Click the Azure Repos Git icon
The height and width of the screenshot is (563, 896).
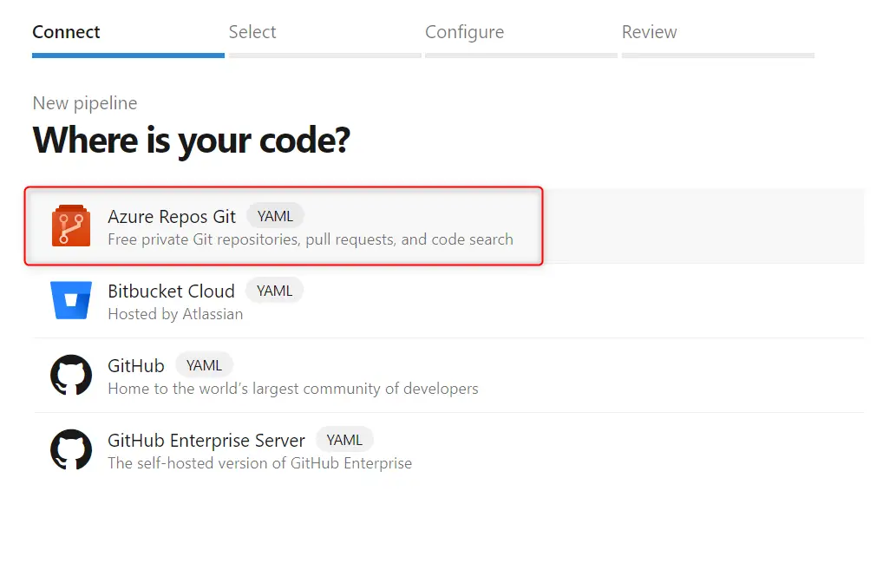[x=71, y=226]
